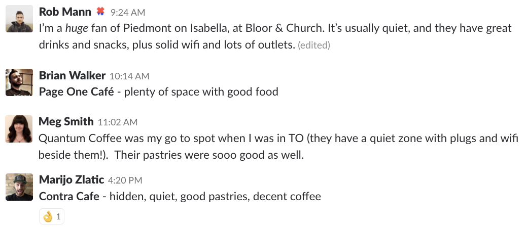The width and height of the screenshot is (527, 228).
Task: Open the 10:14 AM message timestamp
Action: click(129, 76)
